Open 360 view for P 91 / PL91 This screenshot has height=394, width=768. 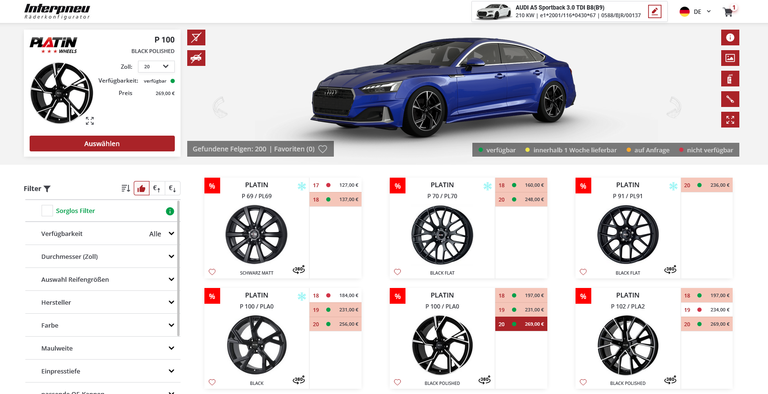pyautogui.click(x=671, y=270)
